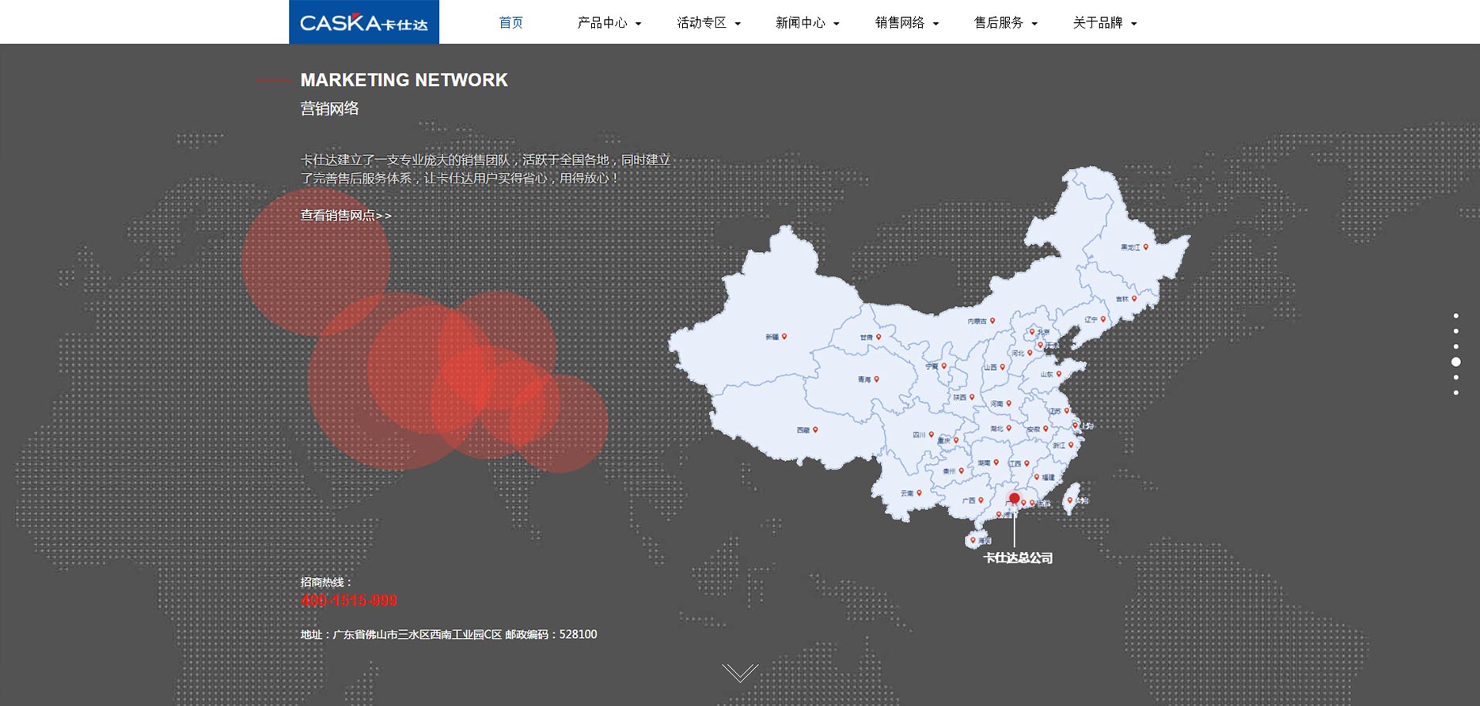This screenshot has height=706, width=1480.
Task: Click the 吉林 map pin
Action: pyautogui.click(x=1134, y=298)
